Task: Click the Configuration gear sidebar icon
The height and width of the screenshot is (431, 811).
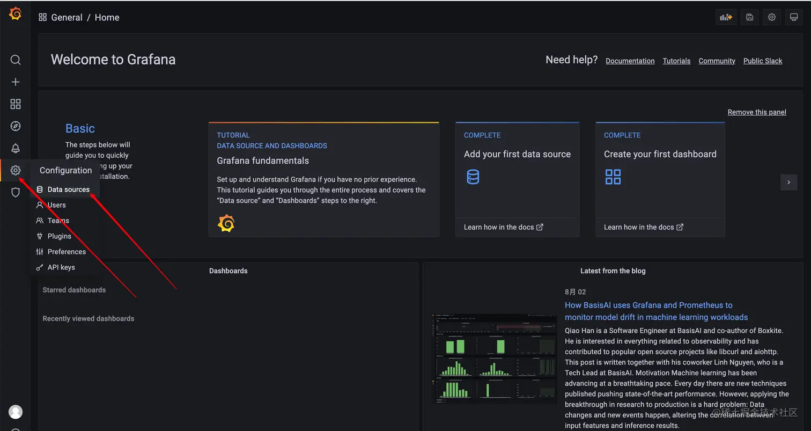Action: click(16, 170)
